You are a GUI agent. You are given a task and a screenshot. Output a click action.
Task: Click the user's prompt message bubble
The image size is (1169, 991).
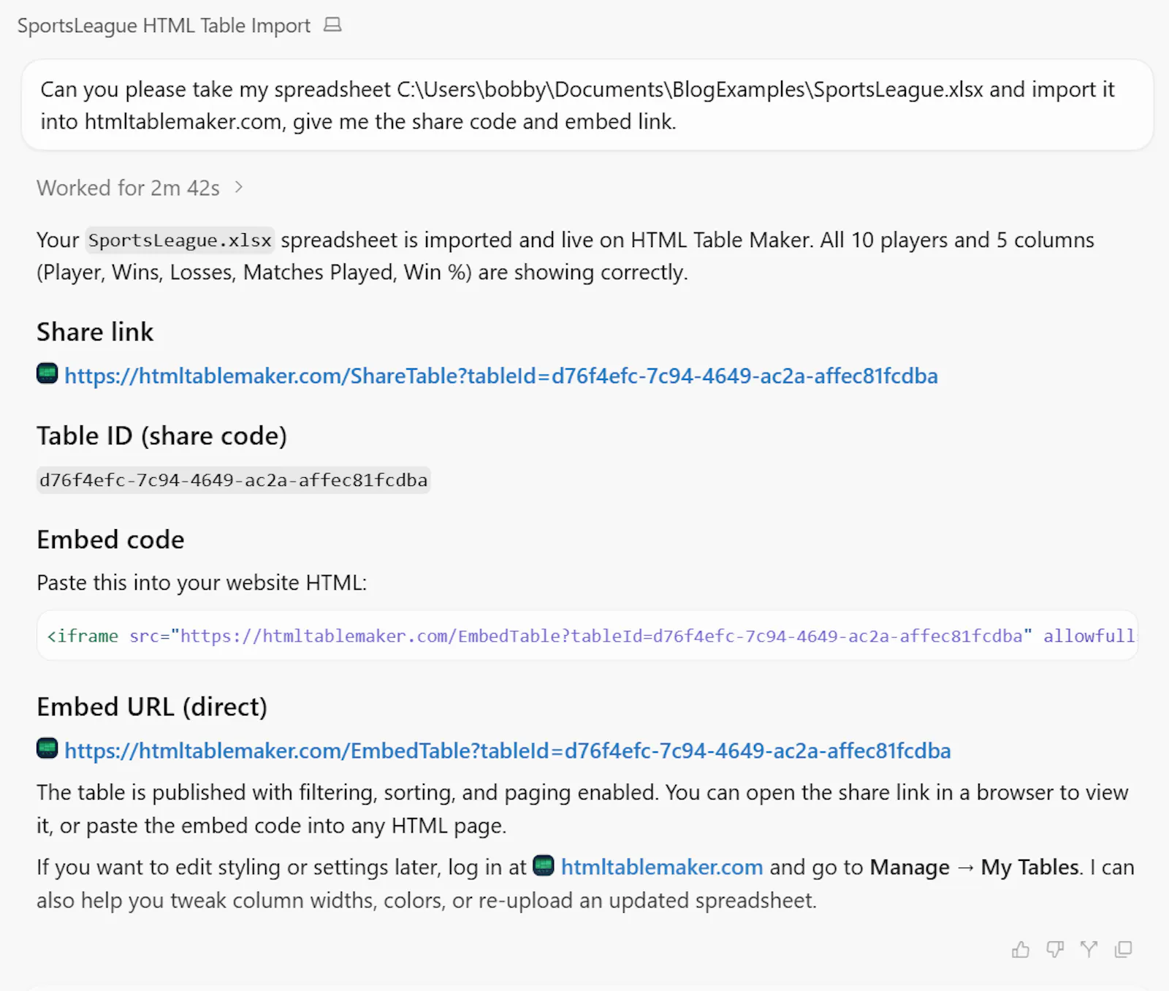[587, 105]
